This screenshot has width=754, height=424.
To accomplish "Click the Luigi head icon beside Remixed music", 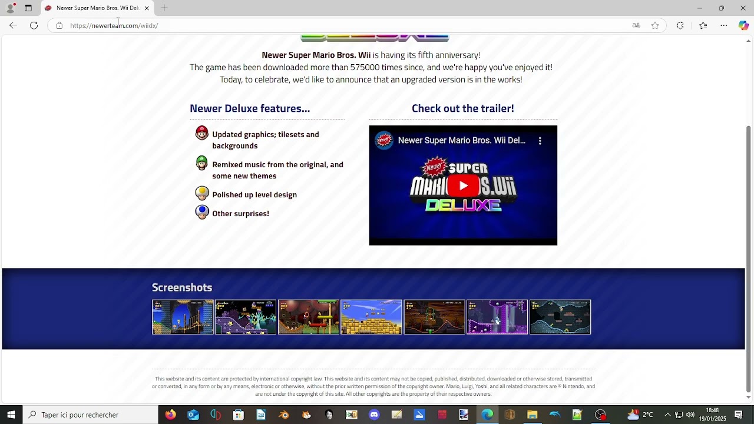I will (x=202, y=163).
